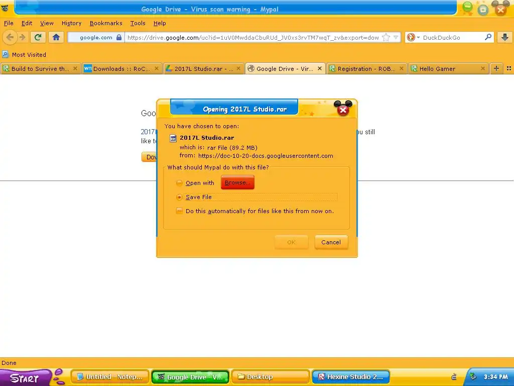The height and width of the screenshot is (386, 514).
Task: Reload the current page
Action: [38, 37]
